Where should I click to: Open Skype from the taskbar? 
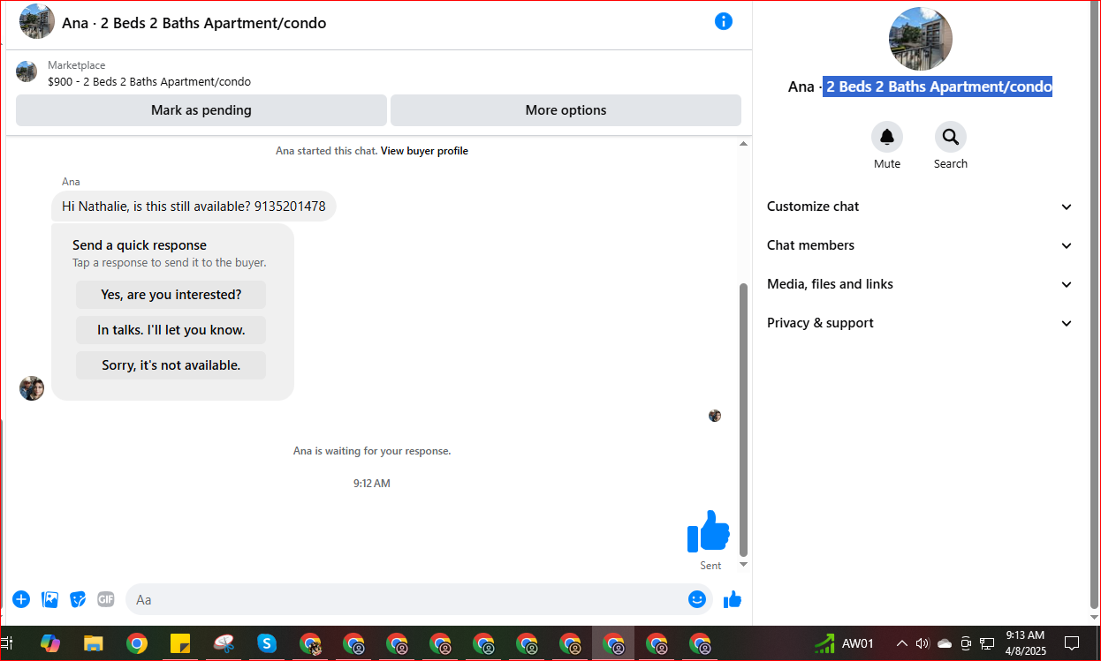(x=267, y=643)
